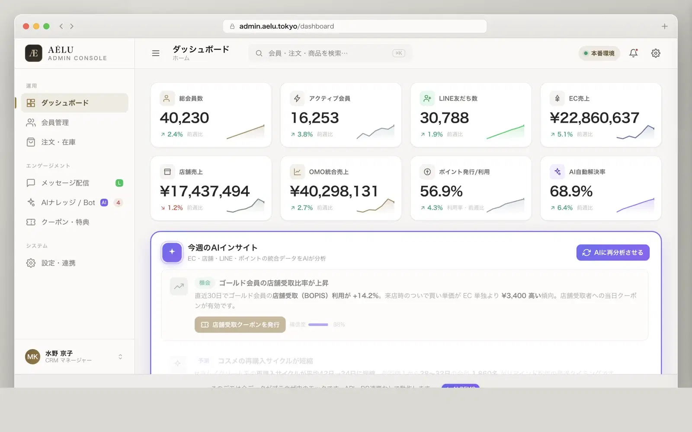Click the AELU logo icon
The width and height of the screenshot is (692, 432).
pyautogui.click(x=34, y=53)
